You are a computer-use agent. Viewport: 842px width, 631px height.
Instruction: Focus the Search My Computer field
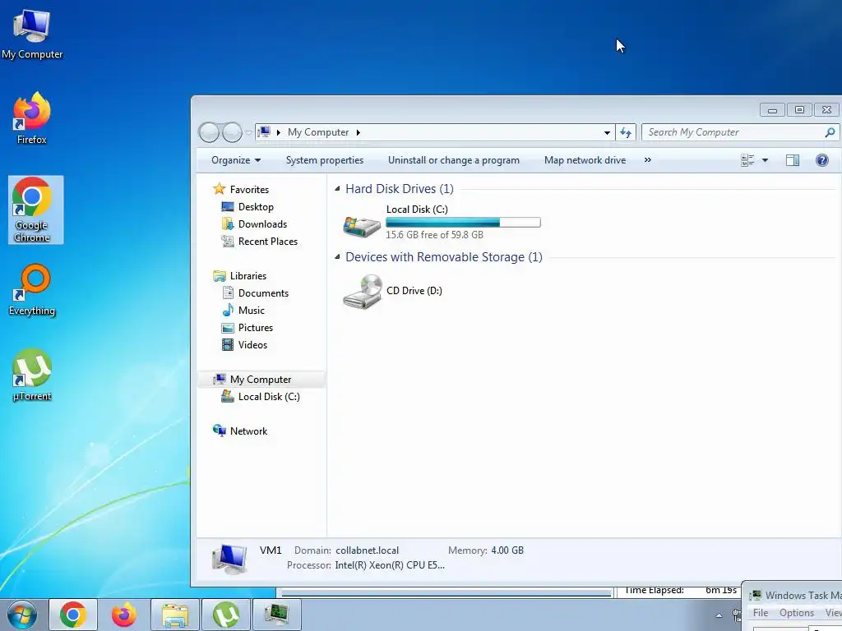(733, 132)
